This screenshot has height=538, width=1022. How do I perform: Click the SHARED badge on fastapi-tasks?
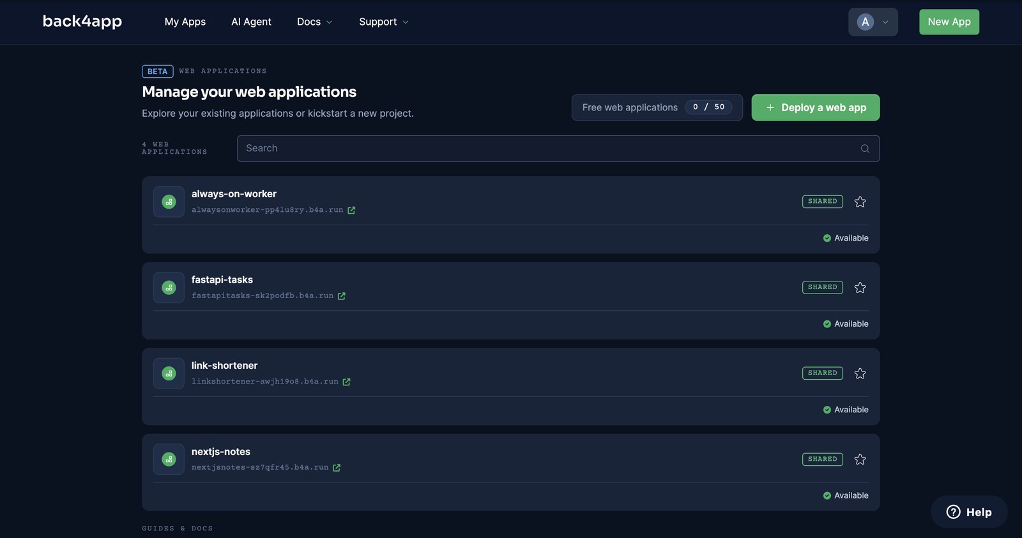(x=823, y=288)
